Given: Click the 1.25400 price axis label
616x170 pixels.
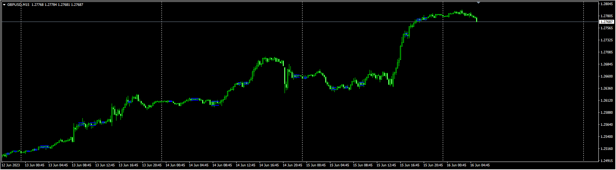Looking at the screenshot, I should pos(607,137).
